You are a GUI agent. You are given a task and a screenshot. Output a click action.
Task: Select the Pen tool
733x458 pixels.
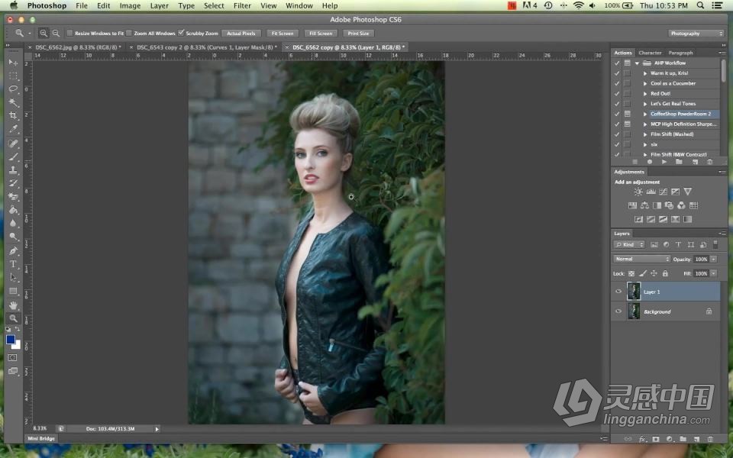[13, 251]
